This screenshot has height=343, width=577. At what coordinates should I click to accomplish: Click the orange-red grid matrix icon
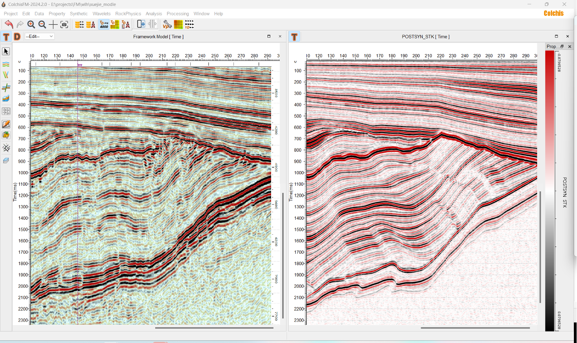coord(178,24)
